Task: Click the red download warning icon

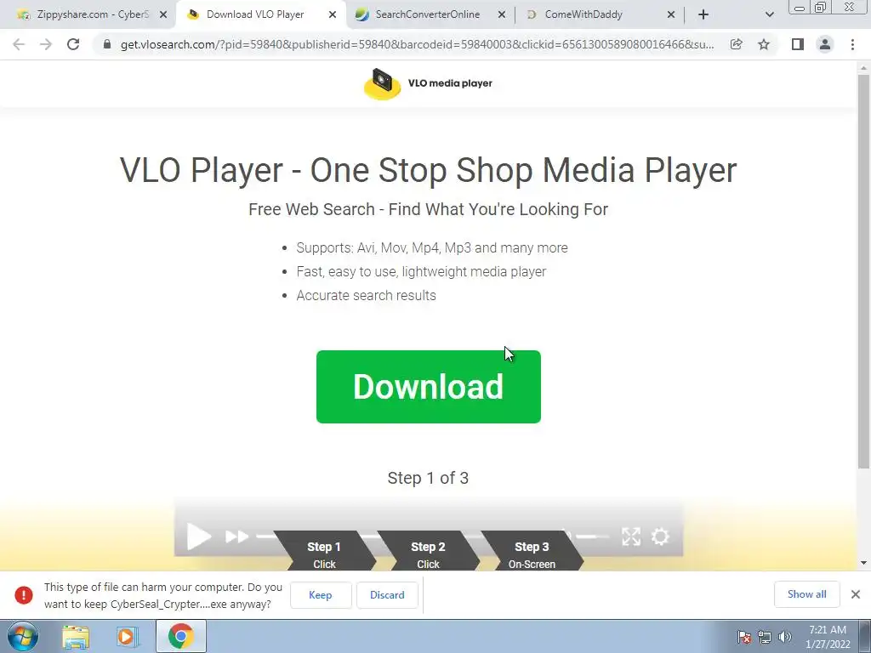Action: [x=23, y=594]
